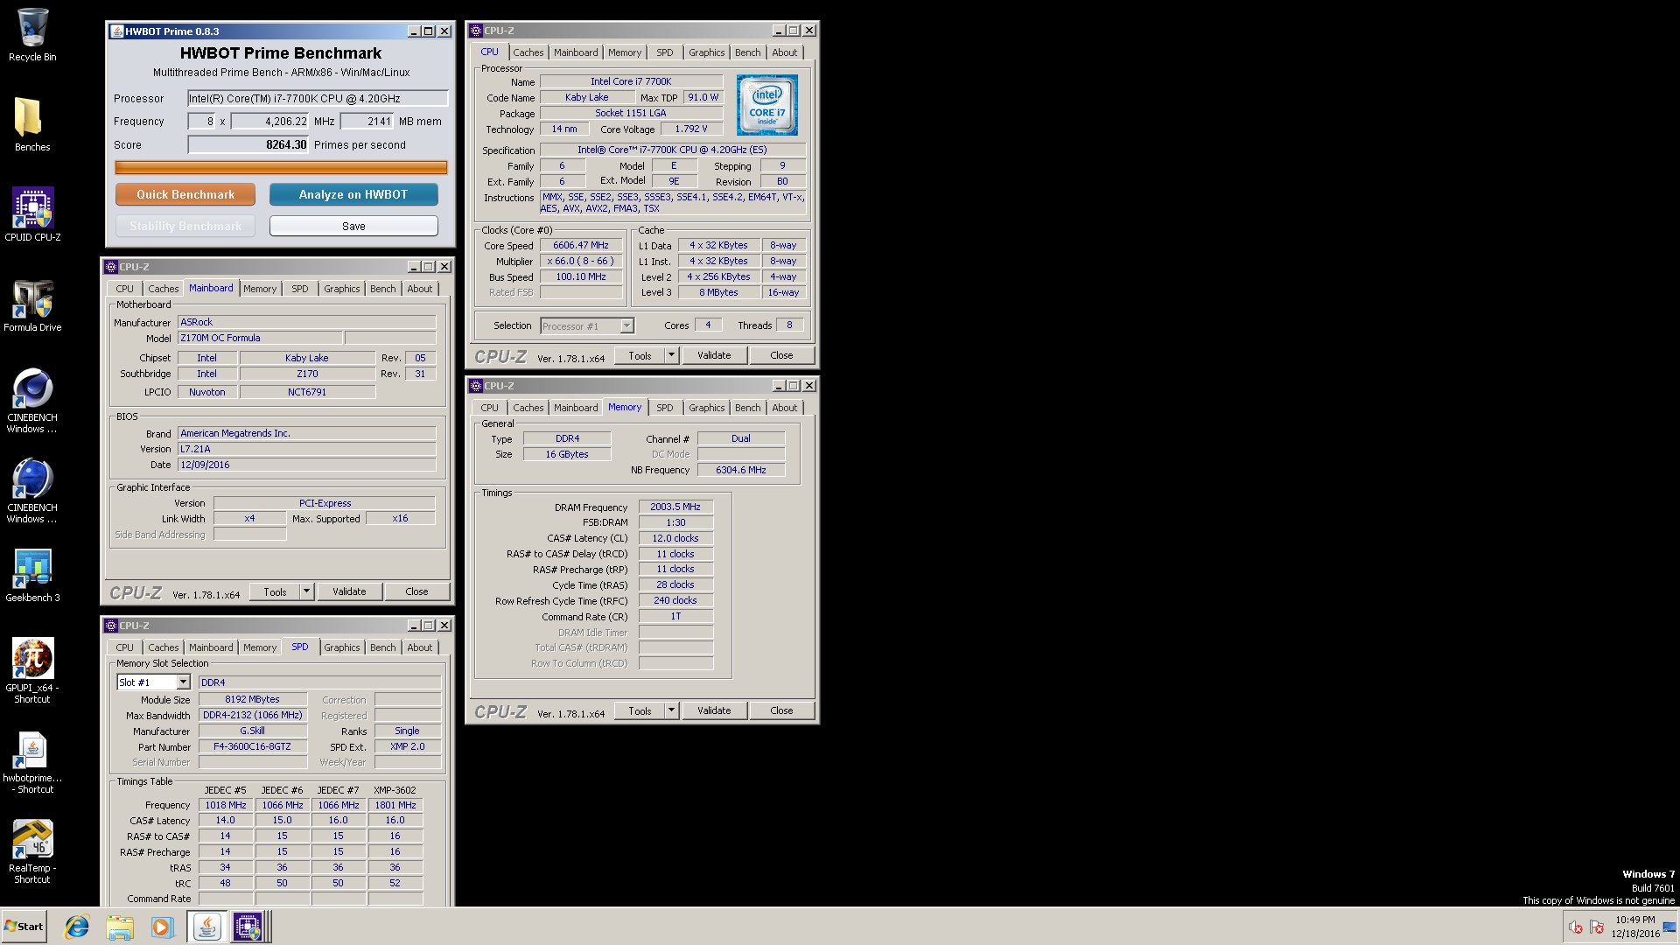Launch Geekbench 3 desktop icon

click(32, 575)
